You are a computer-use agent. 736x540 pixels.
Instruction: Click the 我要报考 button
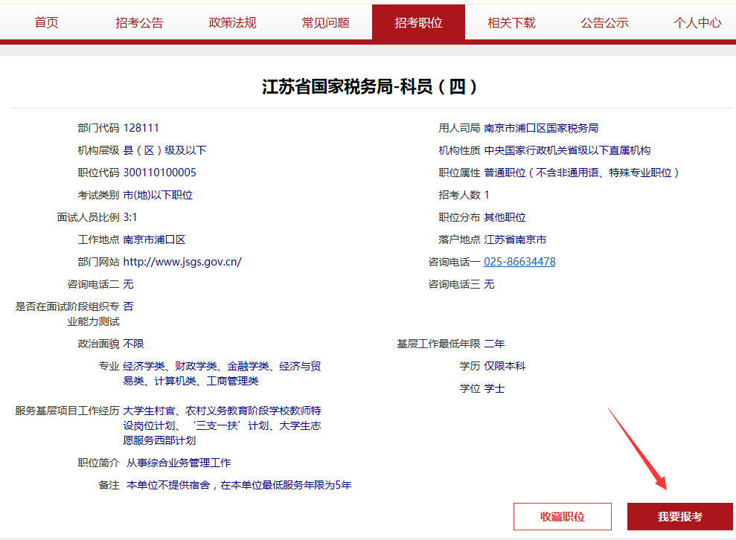click(679, 516)
